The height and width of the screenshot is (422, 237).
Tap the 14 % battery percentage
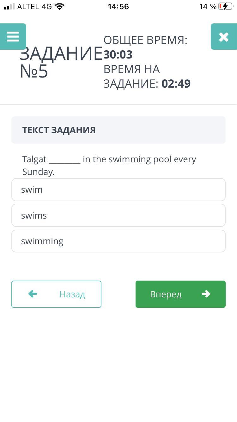208,7
